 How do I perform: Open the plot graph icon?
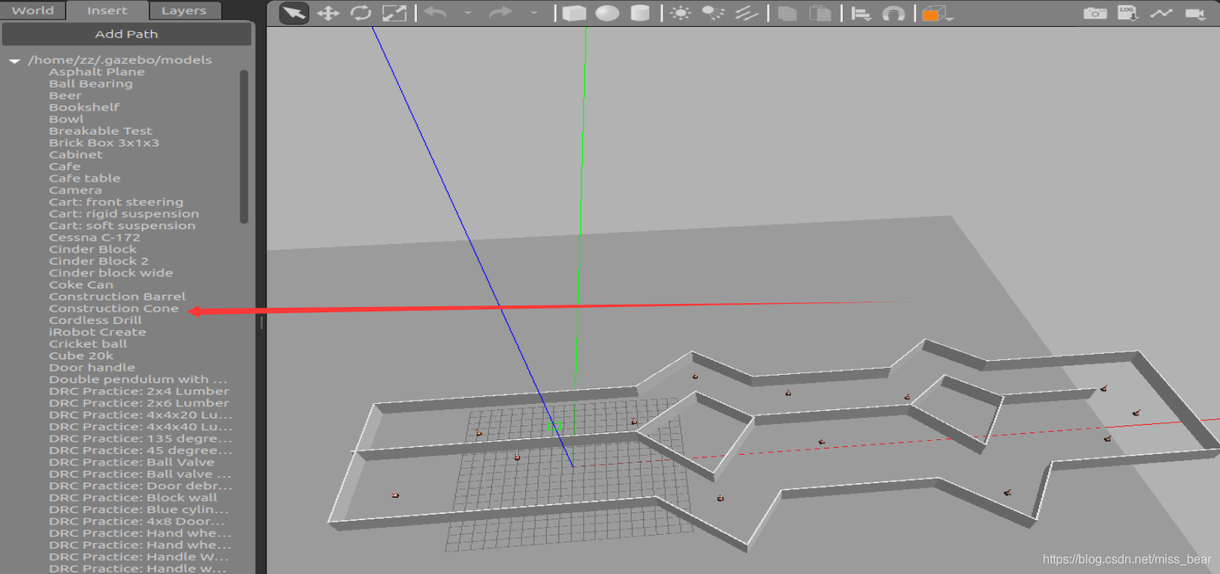[x=1161, y=13]
